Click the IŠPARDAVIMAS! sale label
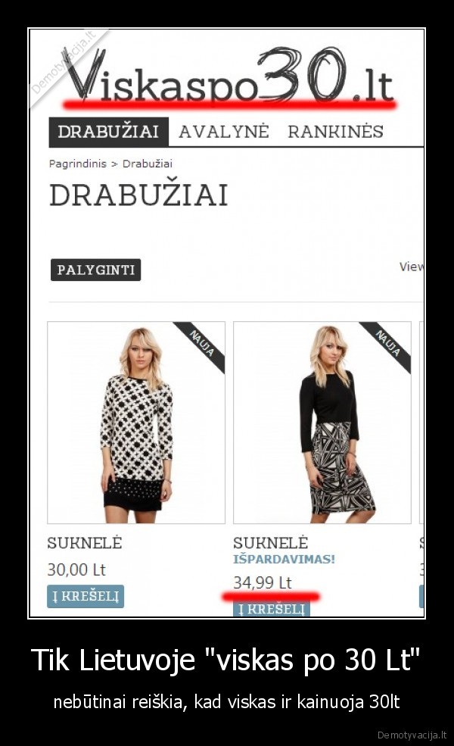 pos(284,559)
